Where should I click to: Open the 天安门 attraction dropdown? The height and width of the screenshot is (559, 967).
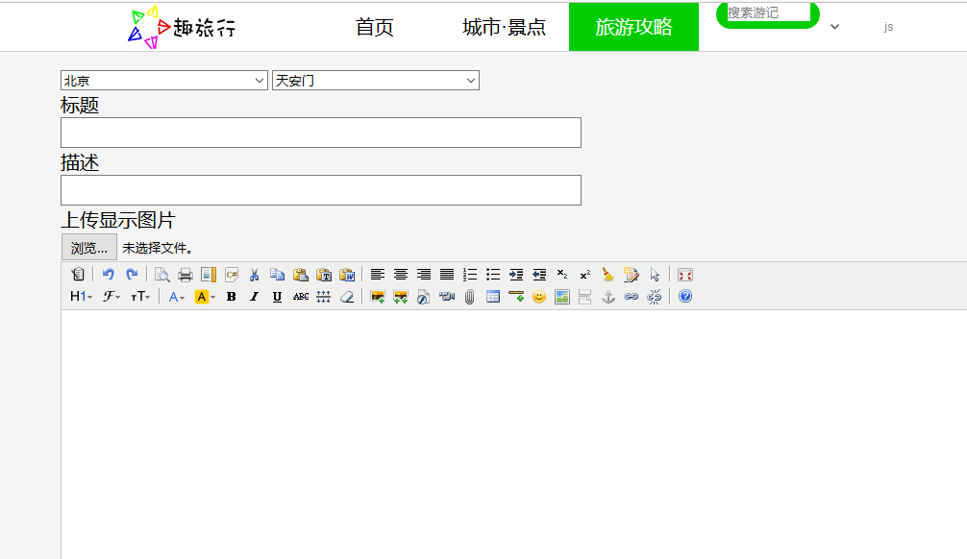[x=376, y=80]
